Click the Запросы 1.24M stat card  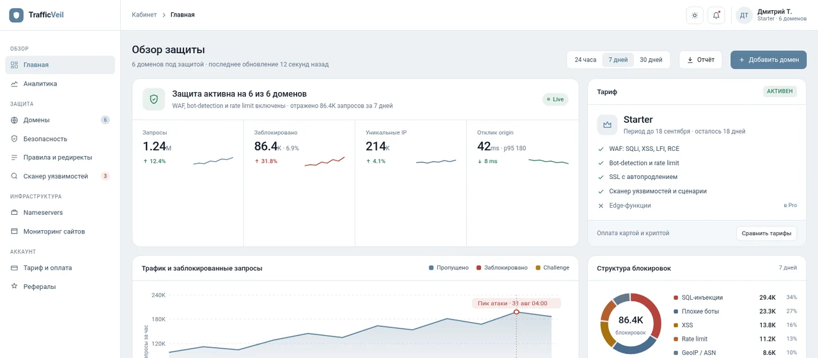188,183
